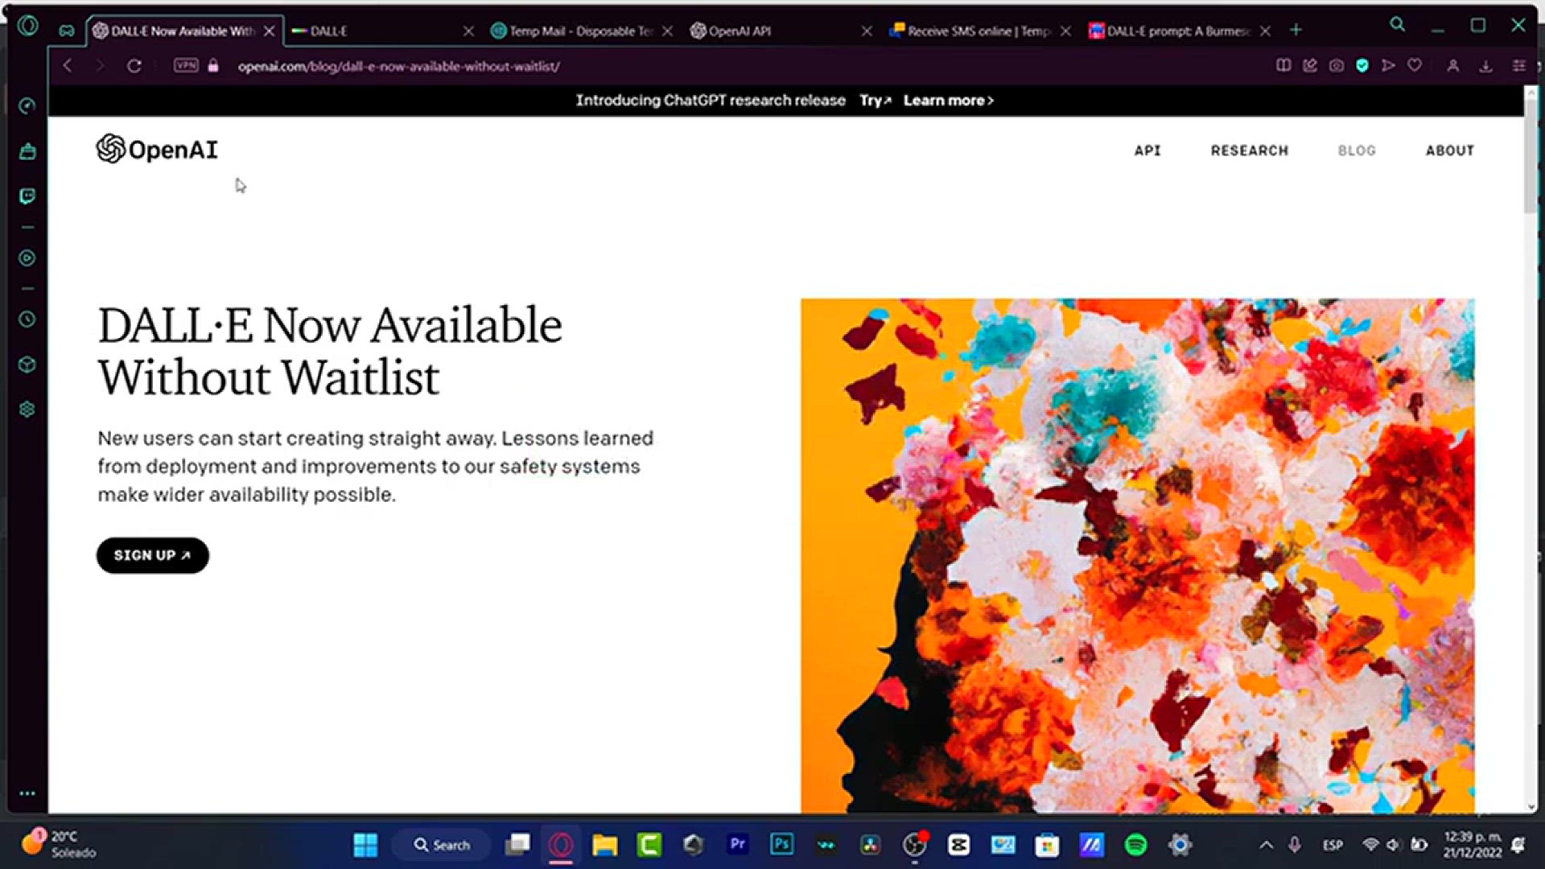1545x869 pixels.
Task: Open the downloads panel
Action: (1485, 66)
